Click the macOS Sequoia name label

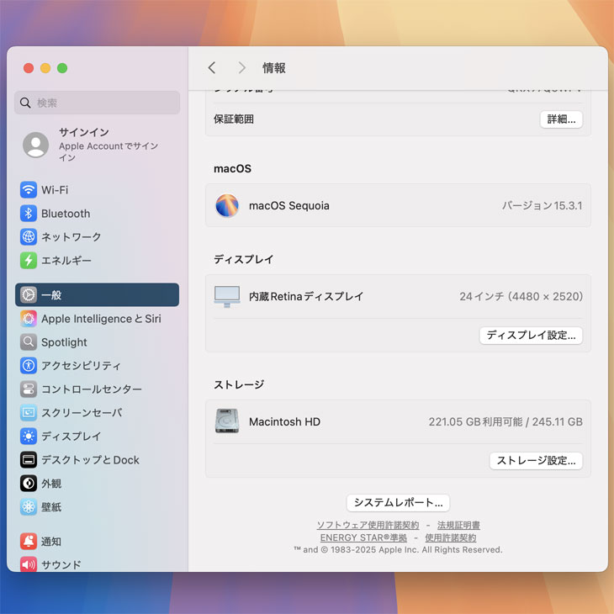(x=289, y=205)
